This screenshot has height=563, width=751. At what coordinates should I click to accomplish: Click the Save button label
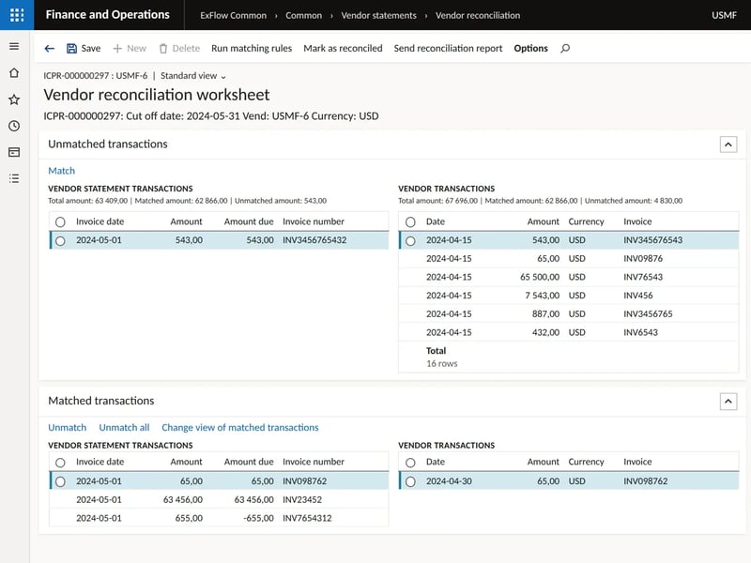pos(91,49)
